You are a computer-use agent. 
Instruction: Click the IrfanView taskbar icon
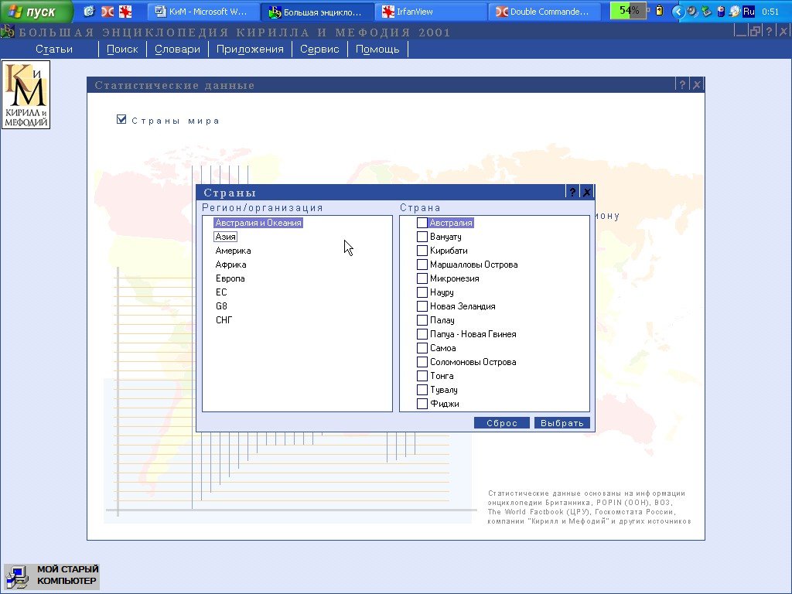pyautogui.click(x=429, y=12)
